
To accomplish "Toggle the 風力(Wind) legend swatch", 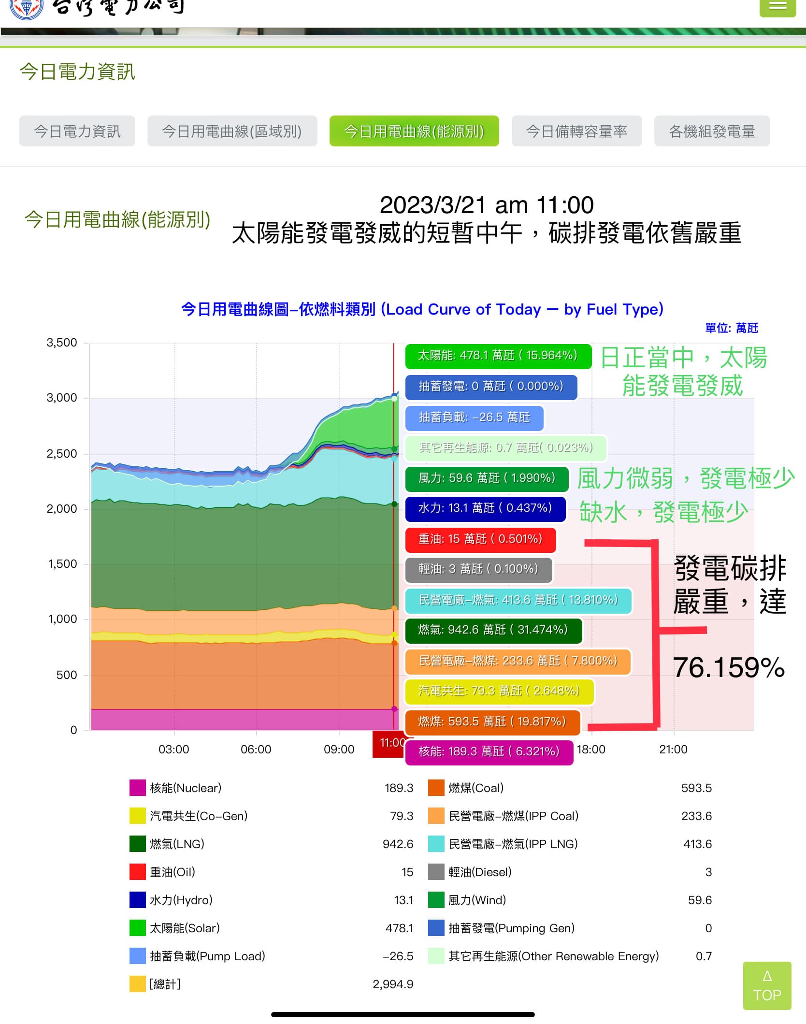I will (x=436, y=900).
